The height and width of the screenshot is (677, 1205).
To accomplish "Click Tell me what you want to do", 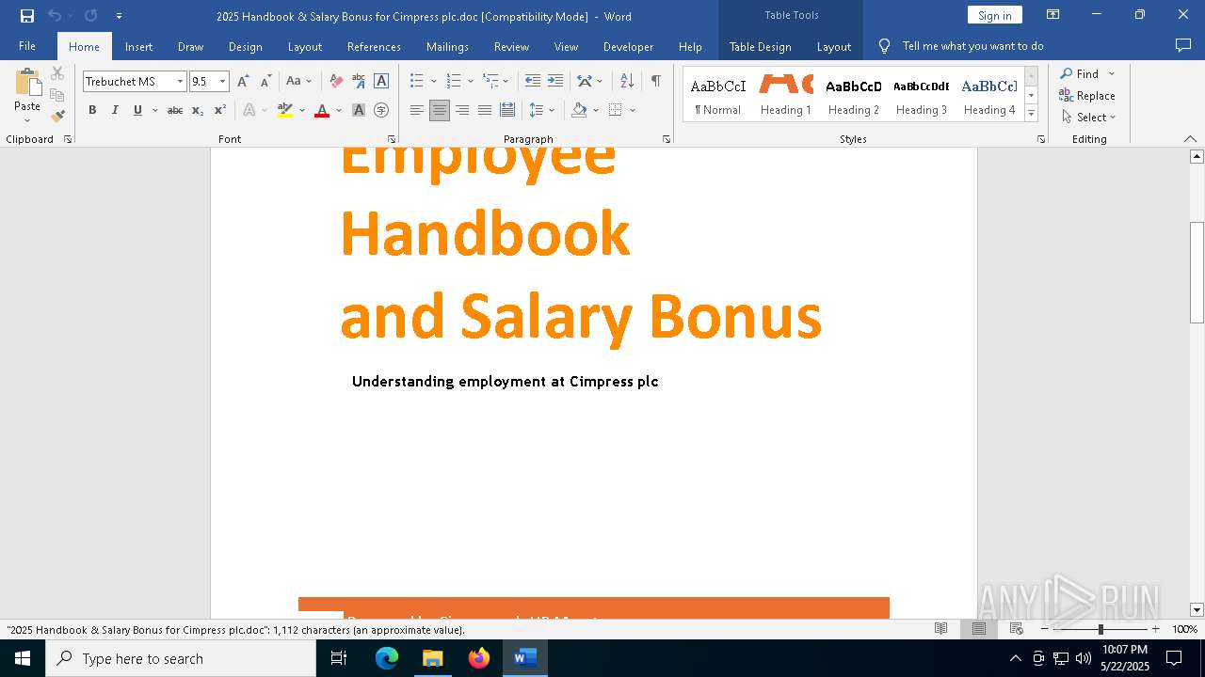I will coord(972,46).
